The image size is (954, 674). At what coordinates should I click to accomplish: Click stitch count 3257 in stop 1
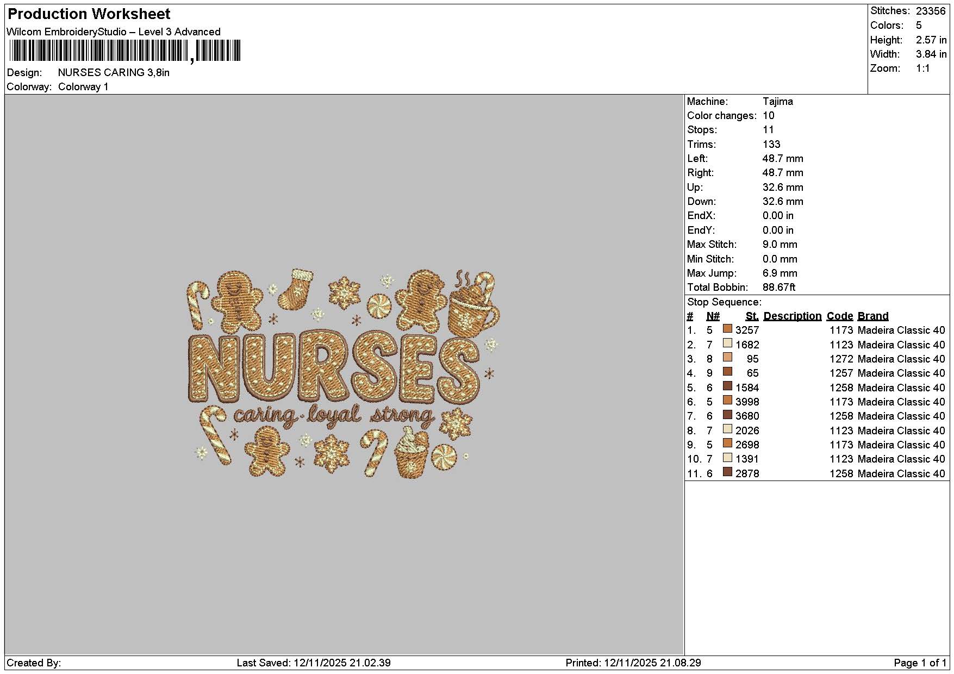(x=747, y=330)
